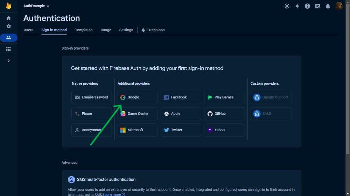Image resolution: width=350 pixels, height=196 pixels.
Task: Open the Project Overview home icon
Action: click(x=8, y=18)
